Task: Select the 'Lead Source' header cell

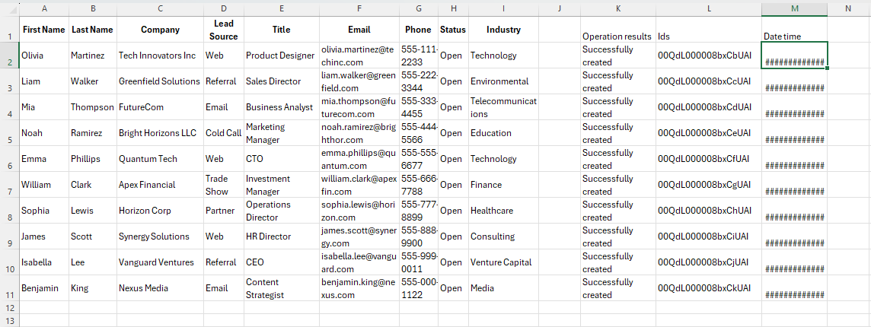Action: point(223,30)
